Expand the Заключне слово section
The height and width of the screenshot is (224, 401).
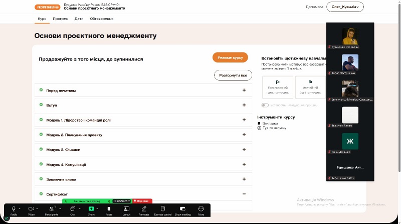pos(244,179)
